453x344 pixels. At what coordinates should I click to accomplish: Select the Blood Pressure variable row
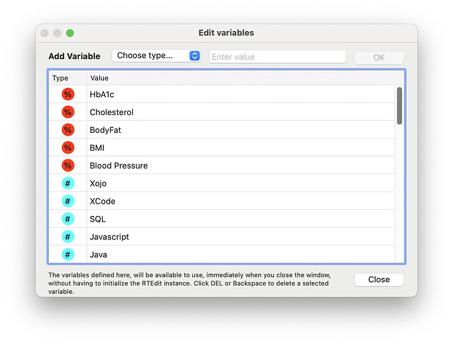pos(222,166)
